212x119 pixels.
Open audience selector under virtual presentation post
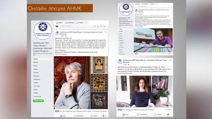pyautogui.click(x=169, y=114)
